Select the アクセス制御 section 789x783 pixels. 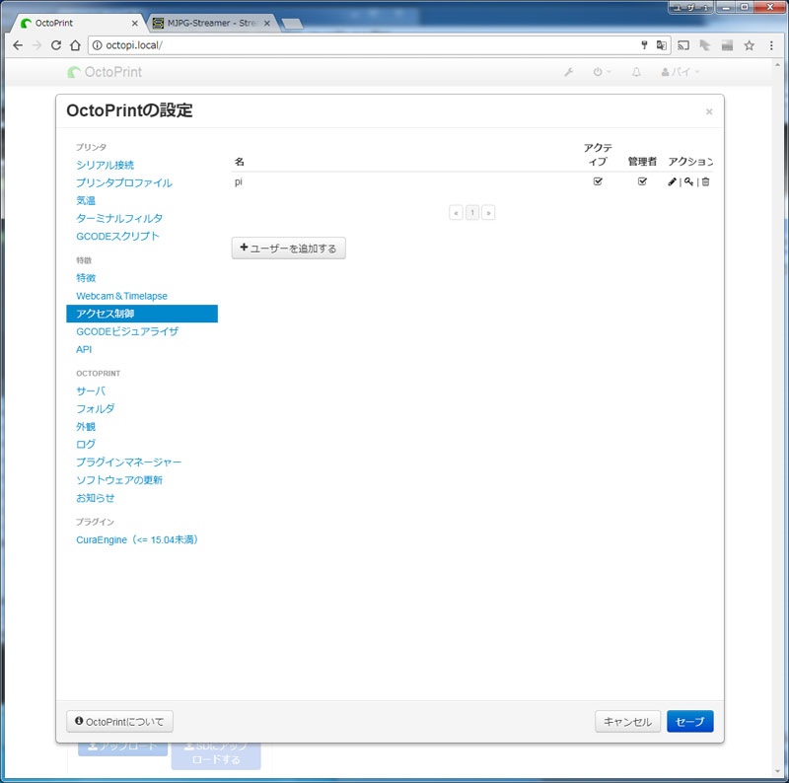142,314
